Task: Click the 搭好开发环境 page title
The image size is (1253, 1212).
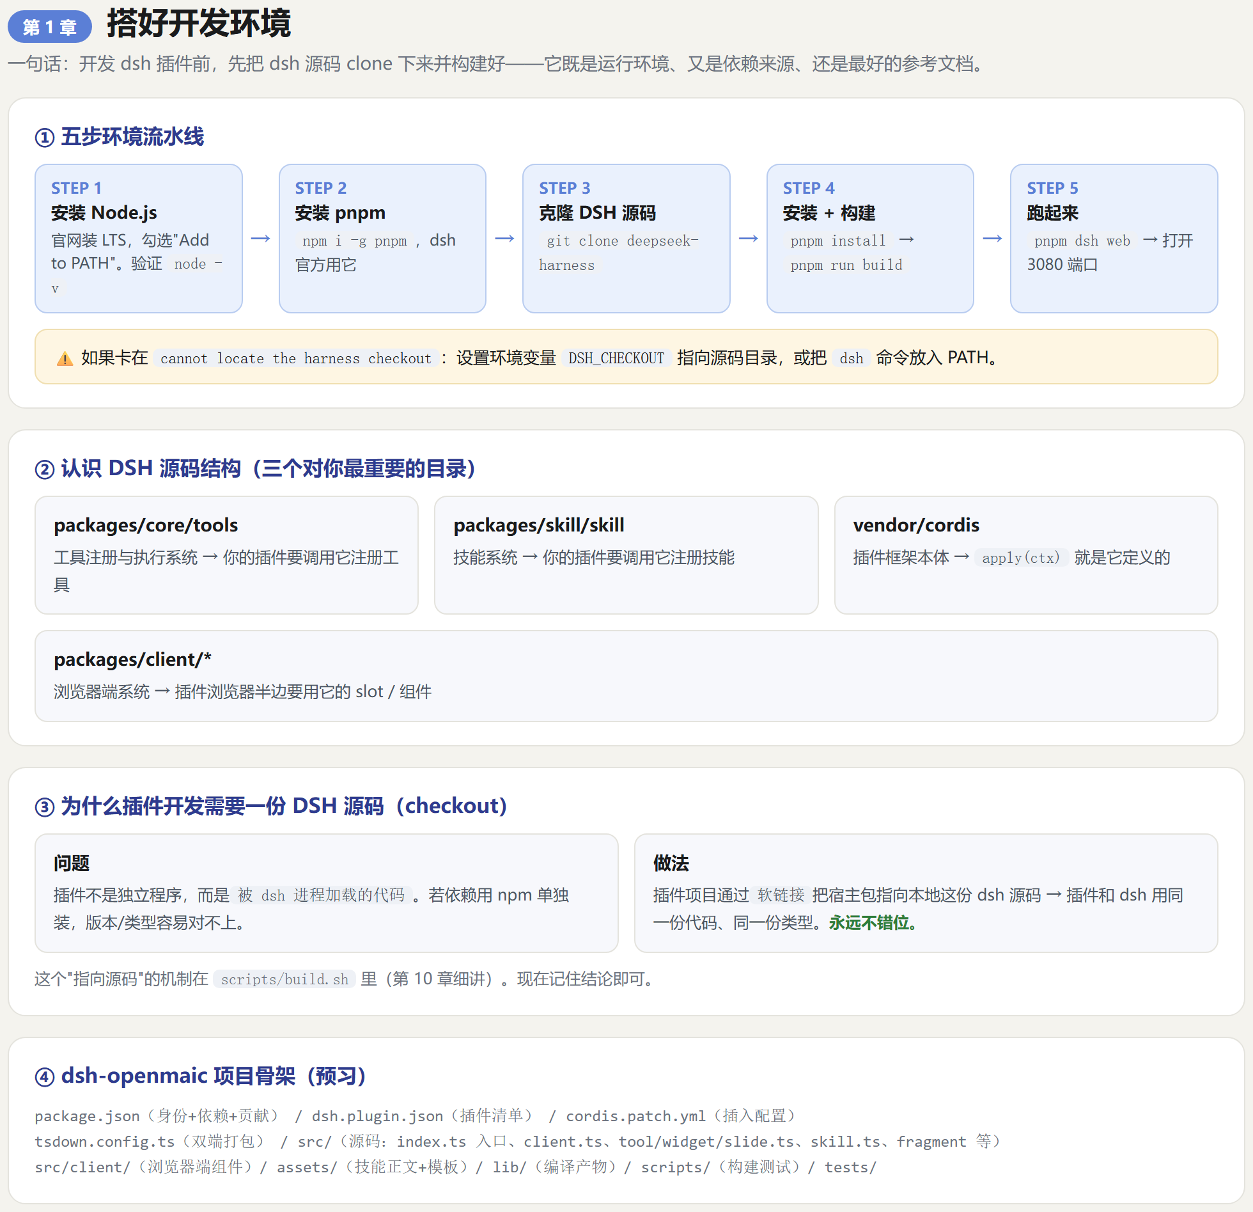Action: pos(199,24)
